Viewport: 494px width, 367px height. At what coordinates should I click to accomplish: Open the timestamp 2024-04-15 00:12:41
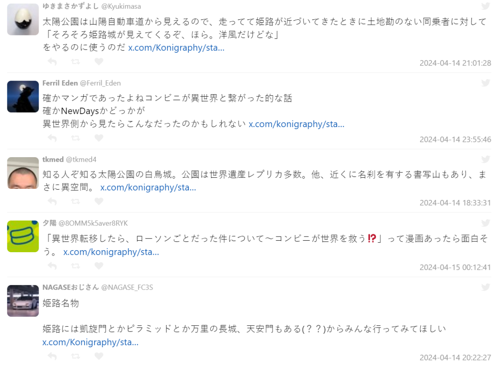[x=455, y=267]
